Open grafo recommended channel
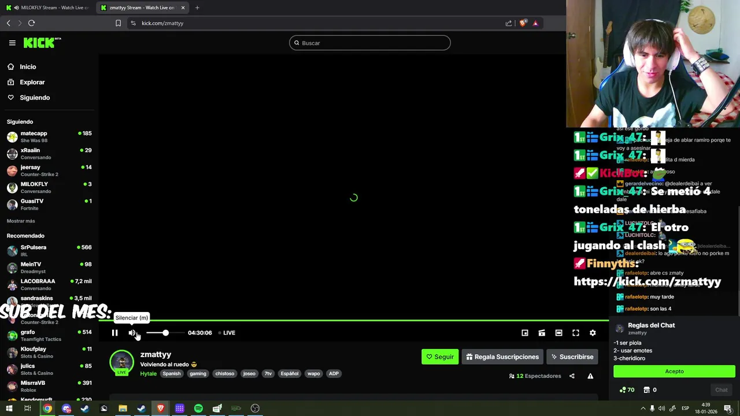The height and width of the screenshot is (416, 740). pos(49,336)
